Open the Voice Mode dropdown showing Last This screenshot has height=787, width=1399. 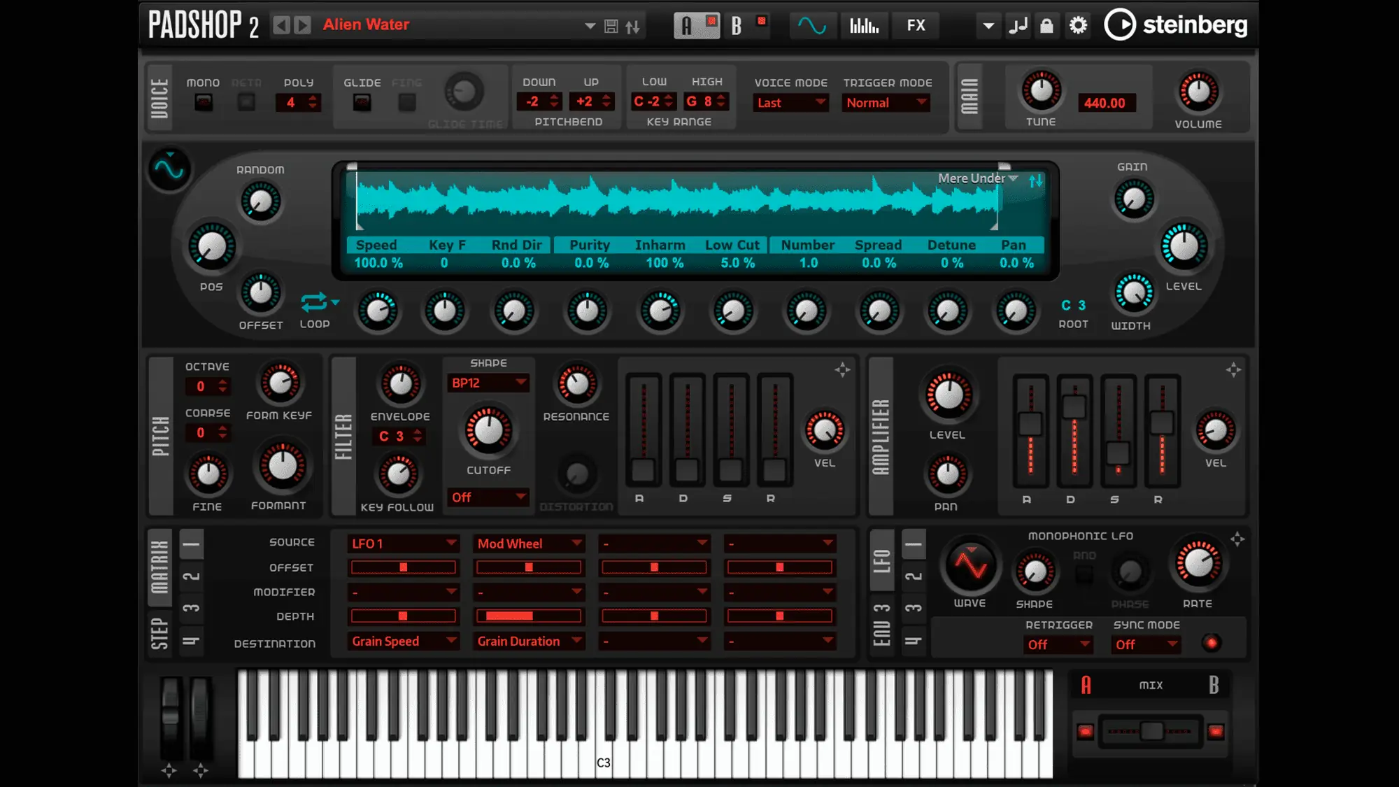[x=789, y=103]
